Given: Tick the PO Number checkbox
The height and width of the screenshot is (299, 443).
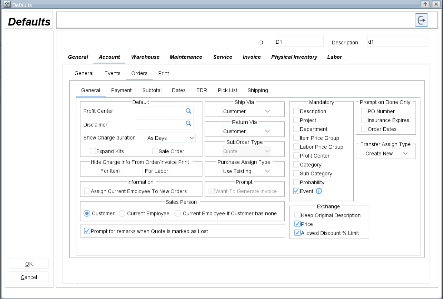Looking at the screenshot, I should tap(364, 111).
